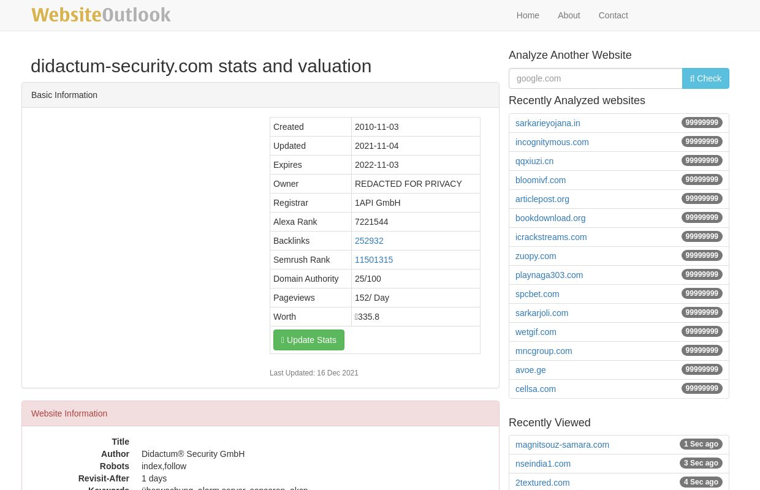This screenshot has width=760, height=490.
Task: Click the 99999999 badge beside sarkarieyojana.in
Action: tap(702, 123)
